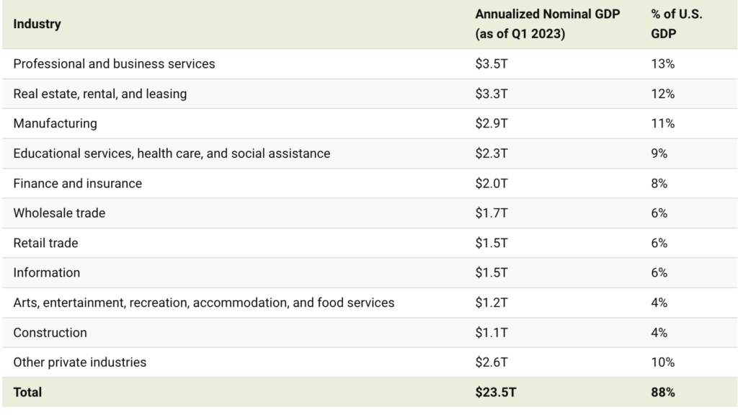The width and height of the screenshot is (738, 415).
Task: Click the $3.5T GDP value
Action: pos(492,63)
